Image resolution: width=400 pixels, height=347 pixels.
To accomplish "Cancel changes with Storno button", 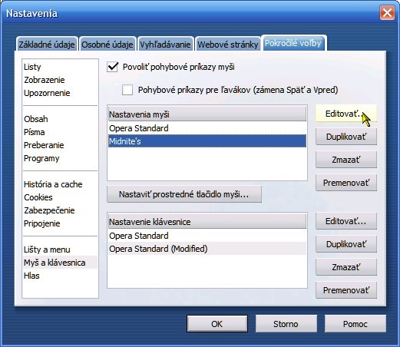I will (x=286, y=324).
